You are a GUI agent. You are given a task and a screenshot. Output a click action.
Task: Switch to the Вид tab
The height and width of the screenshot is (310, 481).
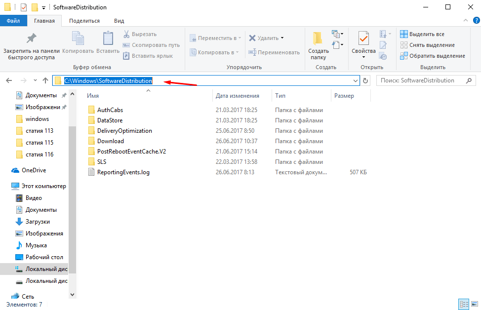(x=119, y=21)
